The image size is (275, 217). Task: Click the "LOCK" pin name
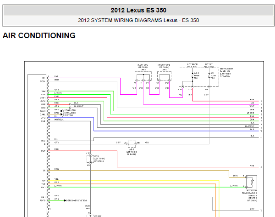[43, 101]
